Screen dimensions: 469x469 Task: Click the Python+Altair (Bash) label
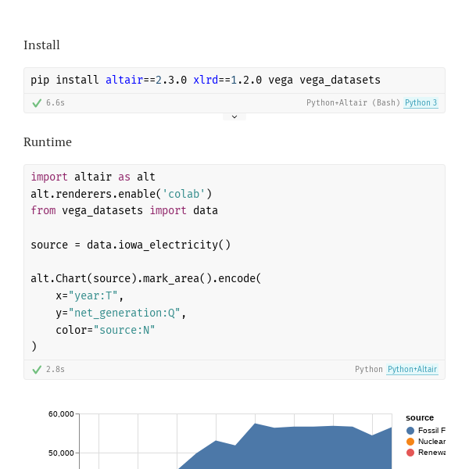353,103
